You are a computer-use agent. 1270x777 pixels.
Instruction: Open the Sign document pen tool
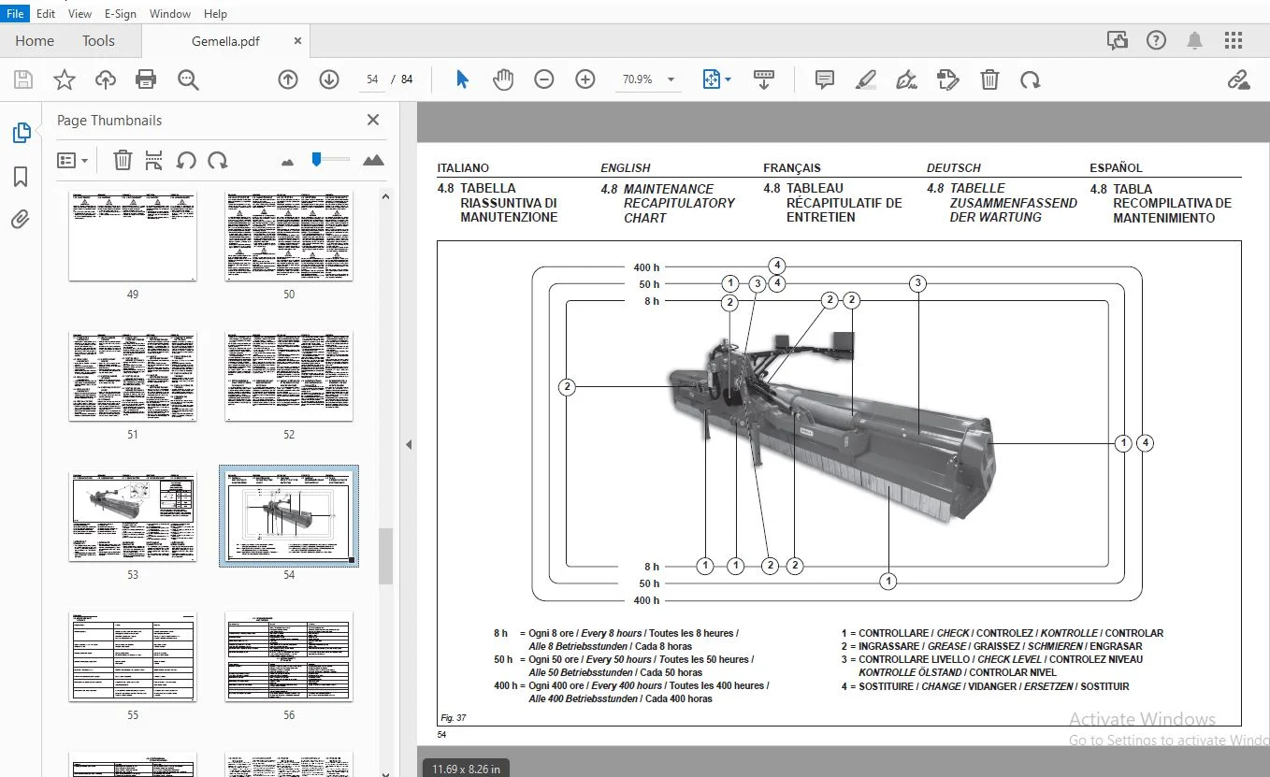pos(906,79)
